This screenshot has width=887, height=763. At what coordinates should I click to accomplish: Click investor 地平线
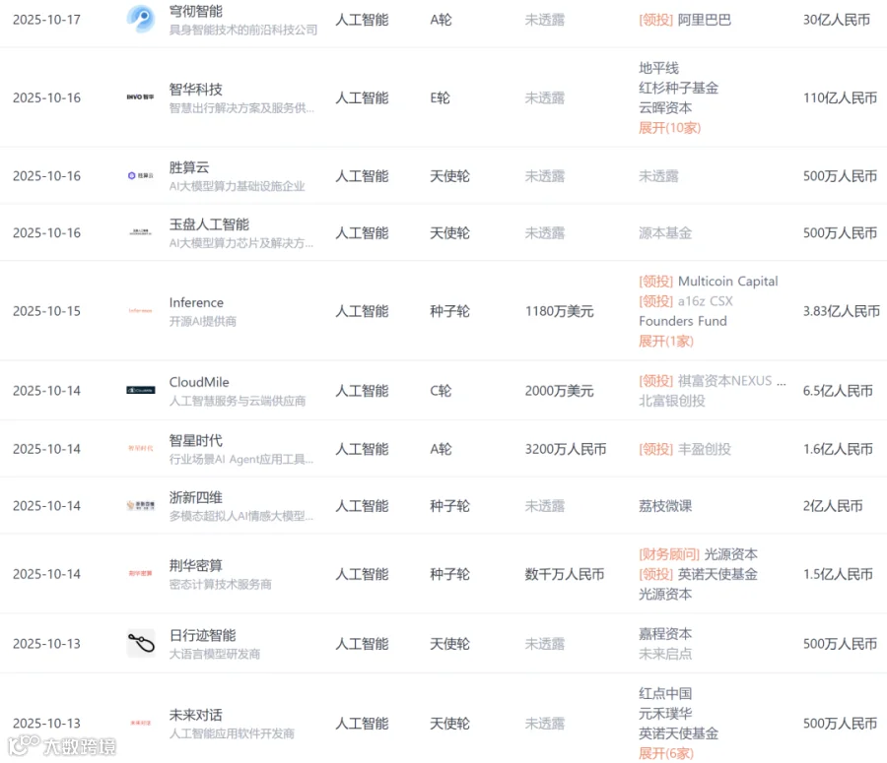coord(658,68)
